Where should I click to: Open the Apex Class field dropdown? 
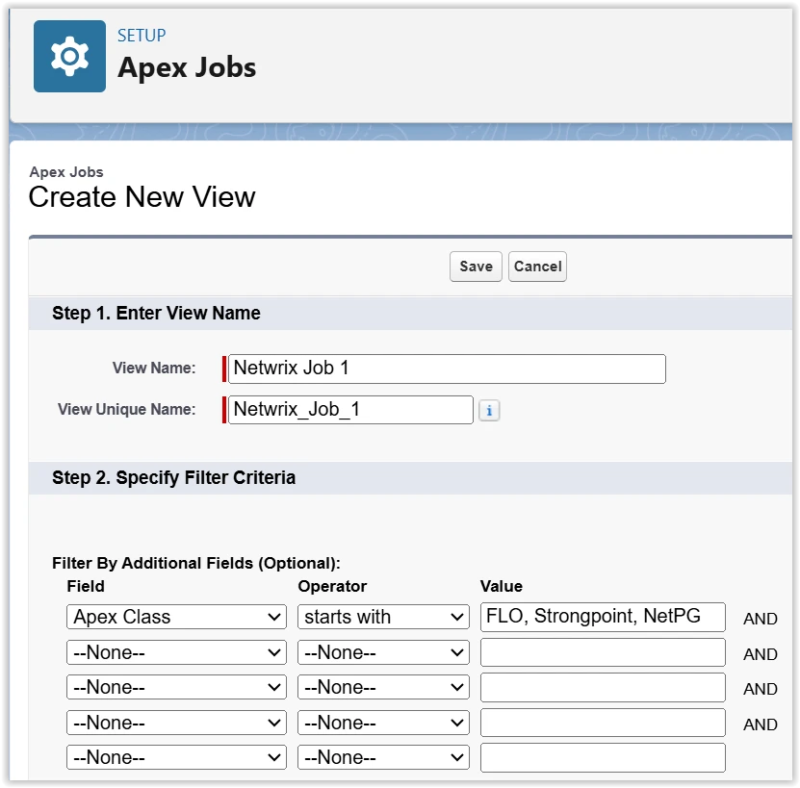(x=176, y=617)
